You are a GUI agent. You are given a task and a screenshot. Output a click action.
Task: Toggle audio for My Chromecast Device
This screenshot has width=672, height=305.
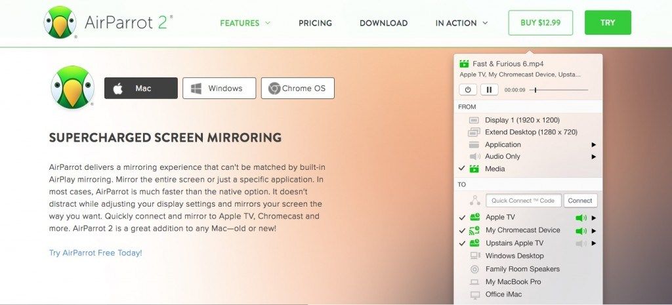(580, 231)
